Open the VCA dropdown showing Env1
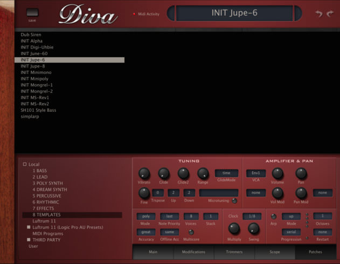 tap(256, 173)
